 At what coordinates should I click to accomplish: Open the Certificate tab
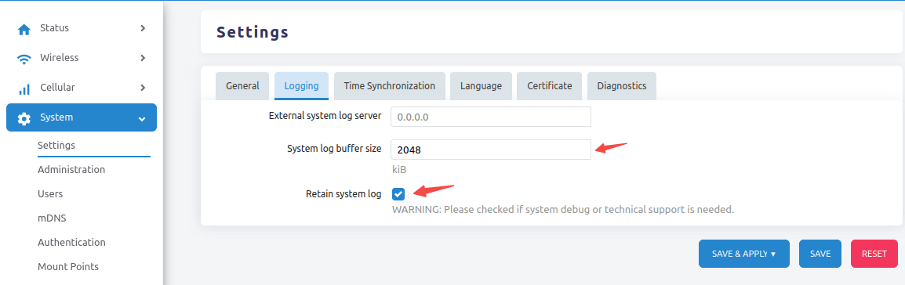[550, 86]
